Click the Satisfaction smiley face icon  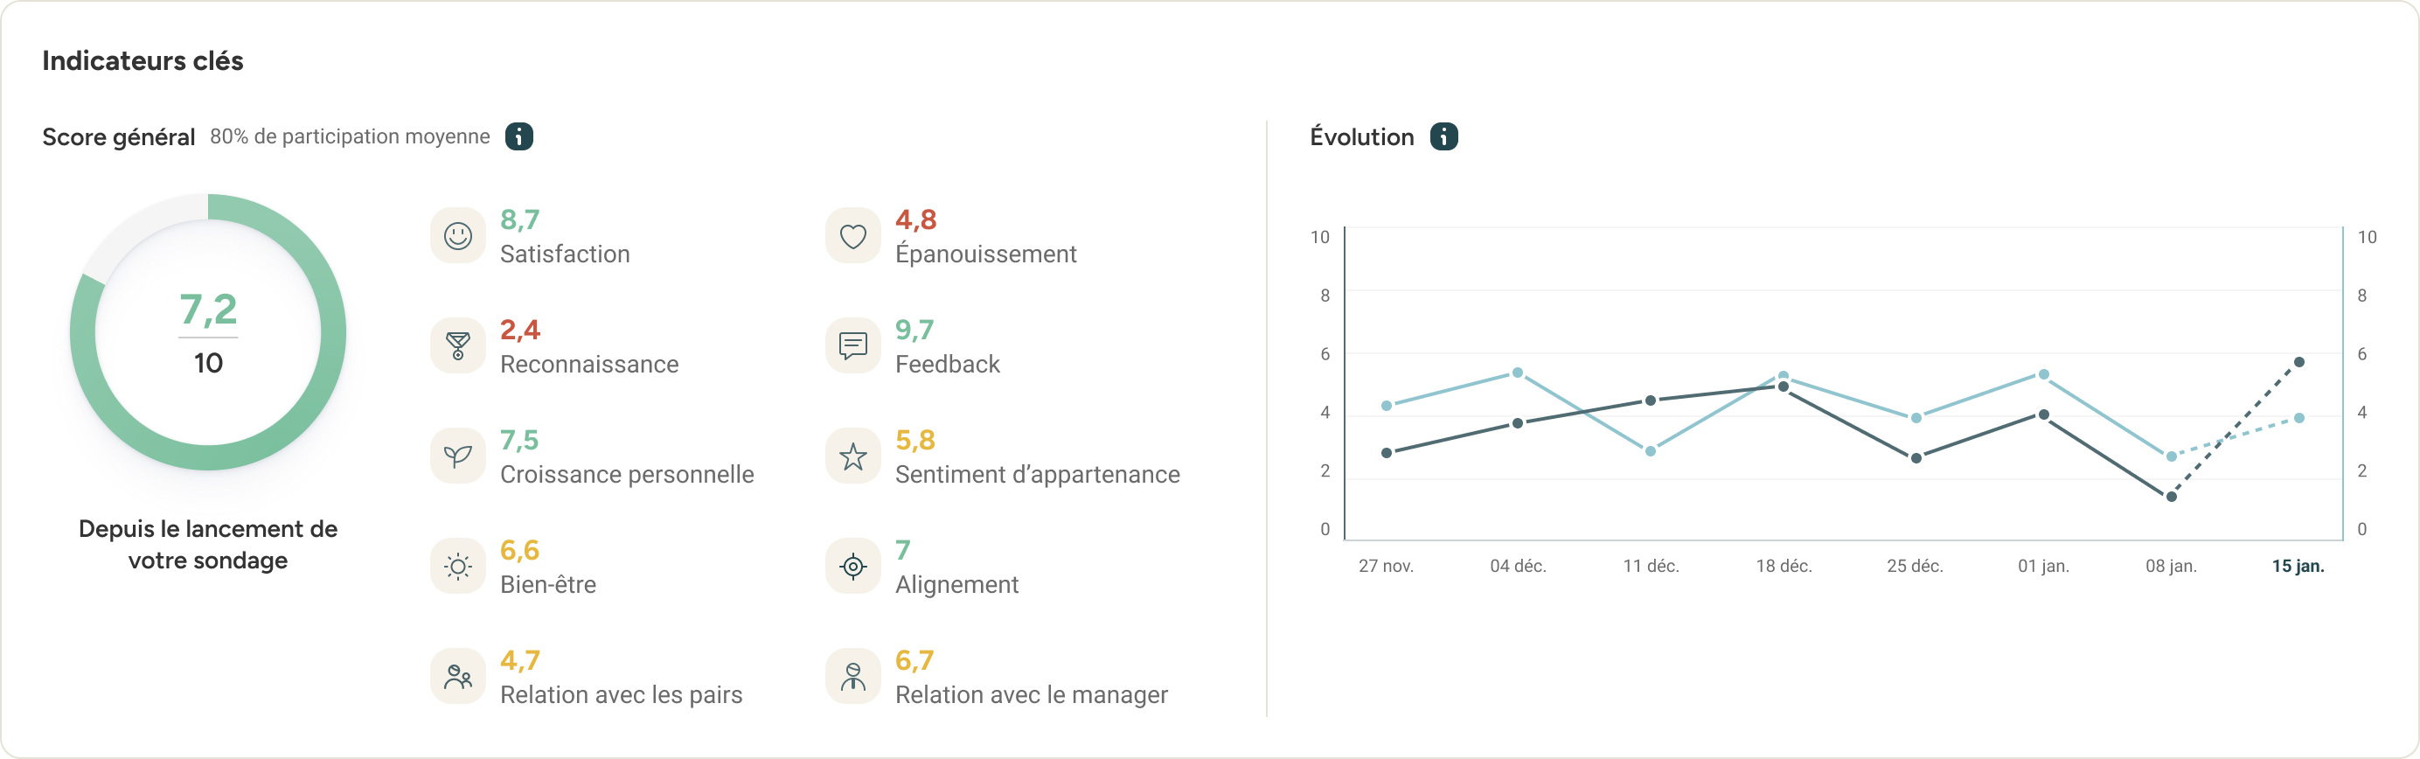pos(457,236)
